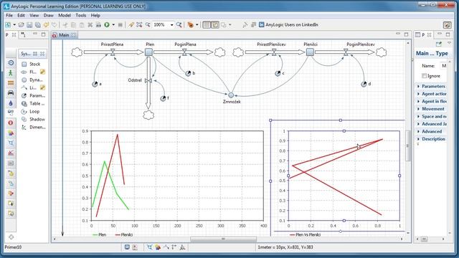The height and width of the screenshot is (258, 459).
Task: Select parameter a on the canvas
Action: click(x=95, y=85)
